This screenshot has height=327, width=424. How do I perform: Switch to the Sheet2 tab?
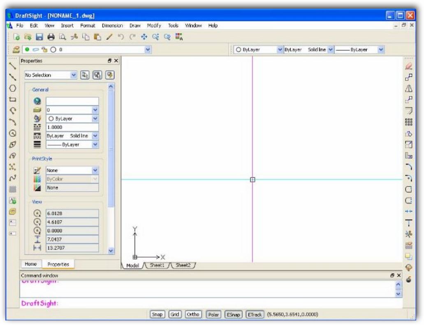click(x=183, y=265)
